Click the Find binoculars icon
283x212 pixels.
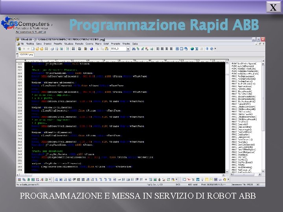[134, 49]
